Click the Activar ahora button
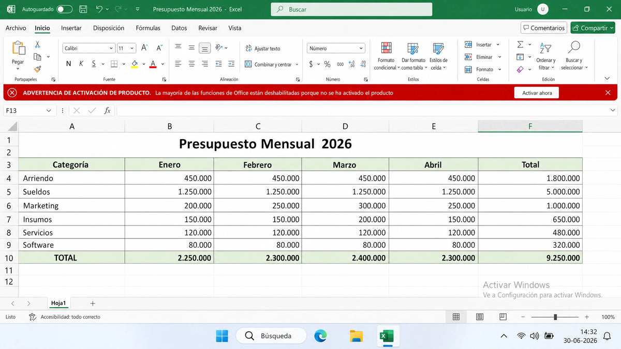Viewport: 621px width, 349px height. tap(537, 93)
